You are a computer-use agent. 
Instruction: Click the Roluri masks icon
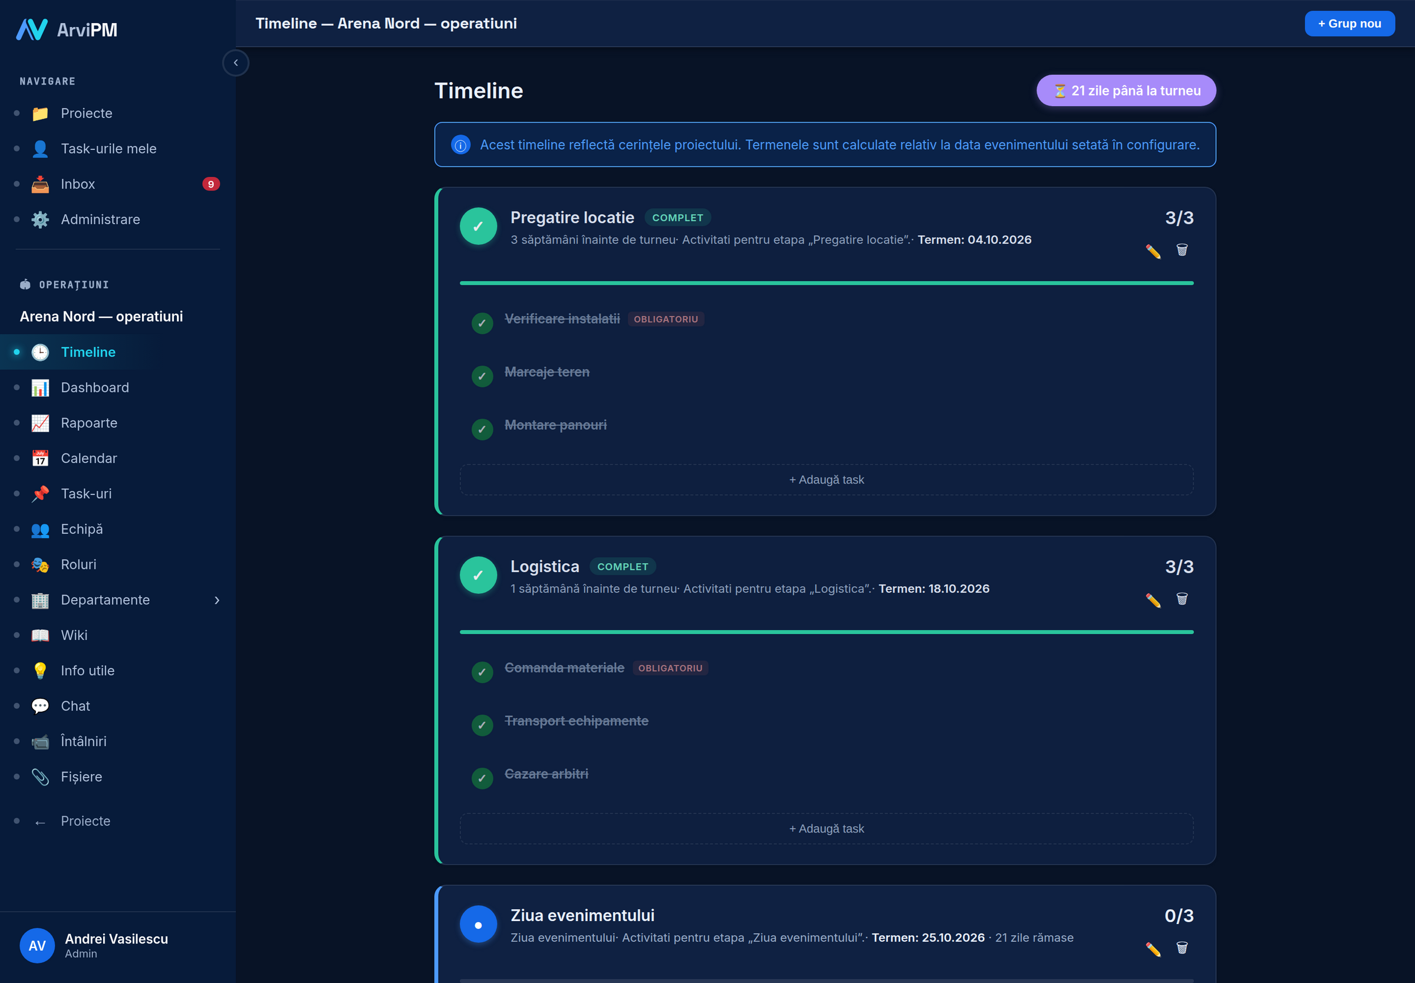tap(40, 565)
